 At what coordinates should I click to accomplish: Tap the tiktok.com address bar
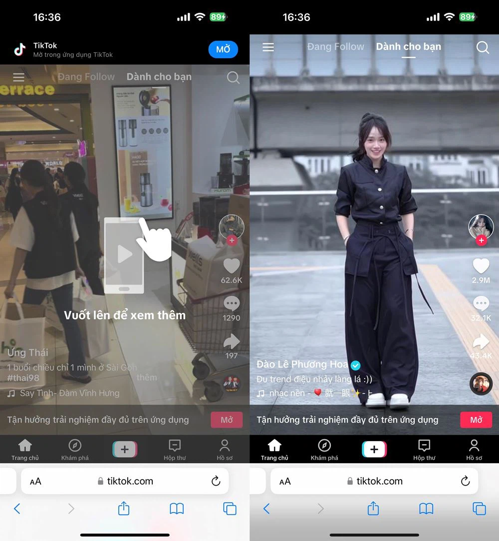374,481
